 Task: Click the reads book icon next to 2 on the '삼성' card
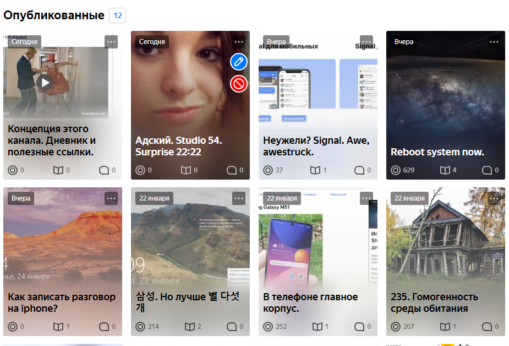[x=190, y=327]
